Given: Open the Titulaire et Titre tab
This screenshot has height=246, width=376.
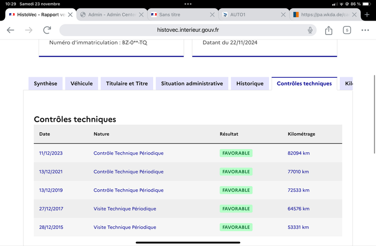Looking at the screenshot, I should tap(127, 83).
